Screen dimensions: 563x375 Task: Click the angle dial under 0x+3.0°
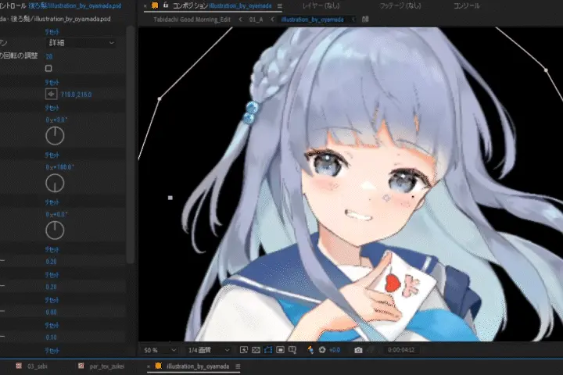pyautogui.click(x=55, y=136)
